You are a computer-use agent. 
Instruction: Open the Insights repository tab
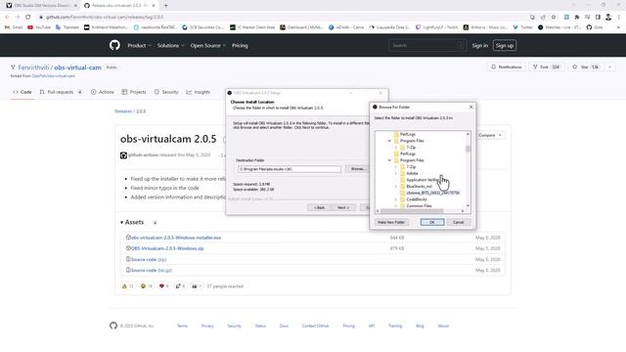tap(198, 92)
